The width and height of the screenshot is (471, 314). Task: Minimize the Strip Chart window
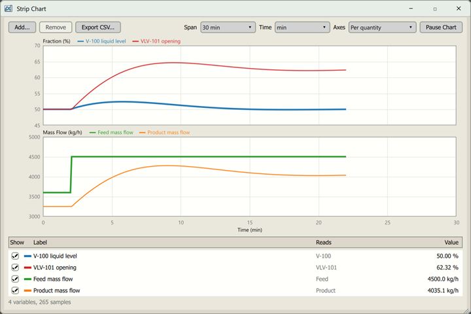click(411, 9)
